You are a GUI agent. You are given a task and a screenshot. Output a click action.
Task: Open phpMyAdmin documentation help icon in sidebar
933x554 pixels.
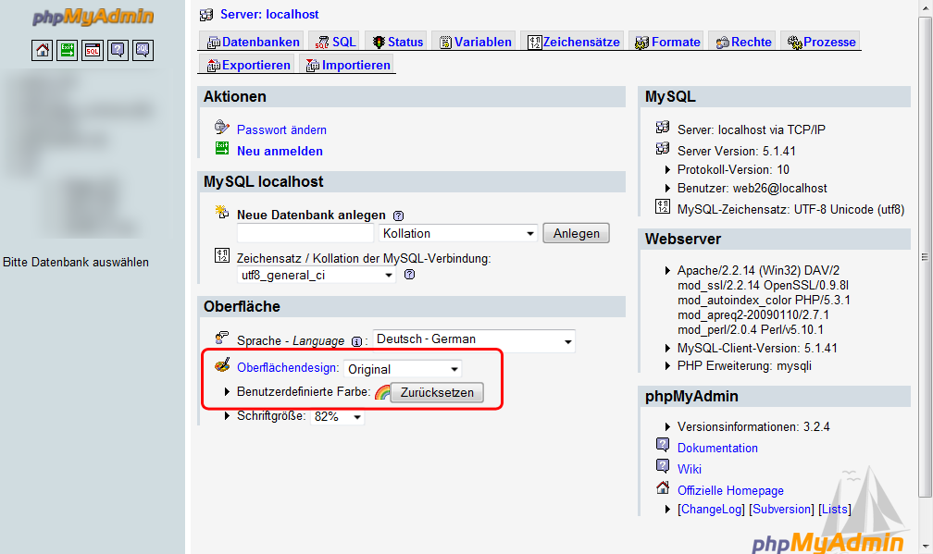pos(118,51)
